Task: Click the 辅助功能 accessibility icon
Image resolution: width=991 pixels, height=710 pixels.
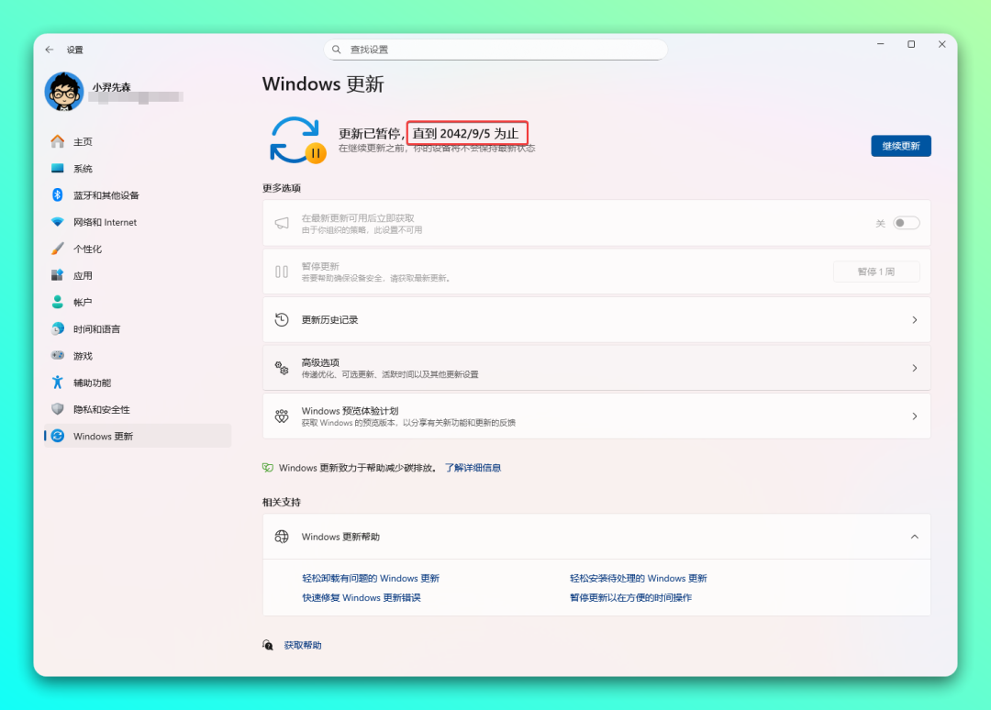Action: coord(58,383)
